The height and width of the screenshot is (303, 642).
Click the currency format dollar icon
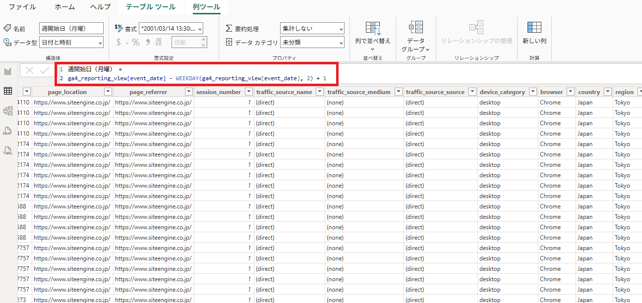pos(118,43)
